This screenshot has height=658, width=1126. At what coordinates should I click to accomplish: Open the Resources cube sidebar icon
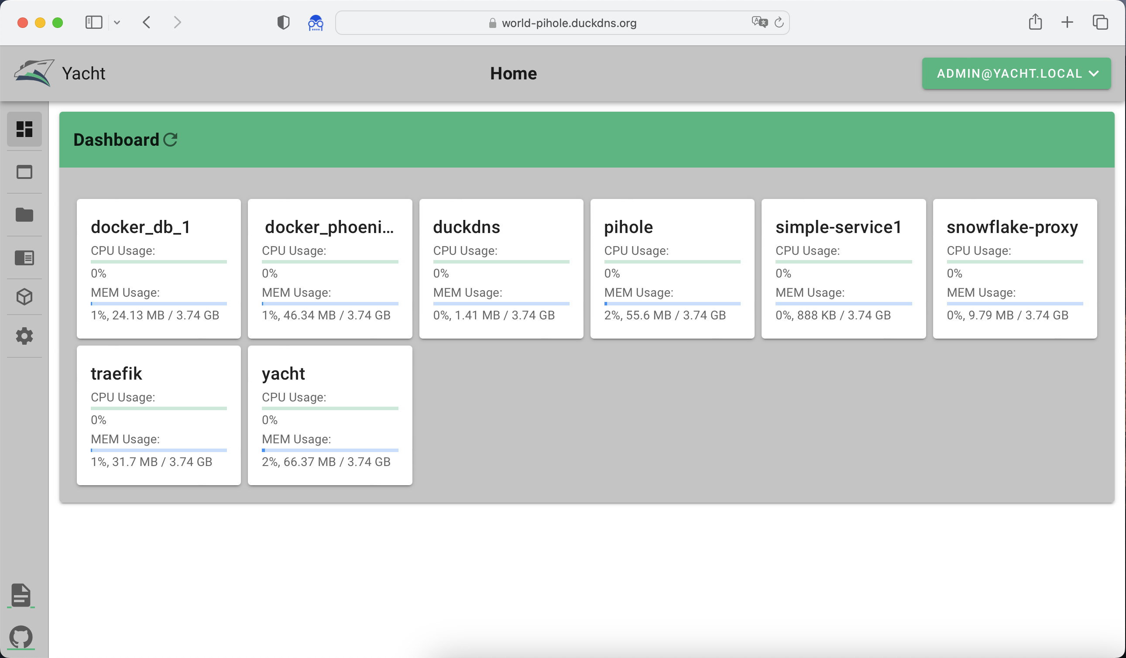tap(24, 297)
